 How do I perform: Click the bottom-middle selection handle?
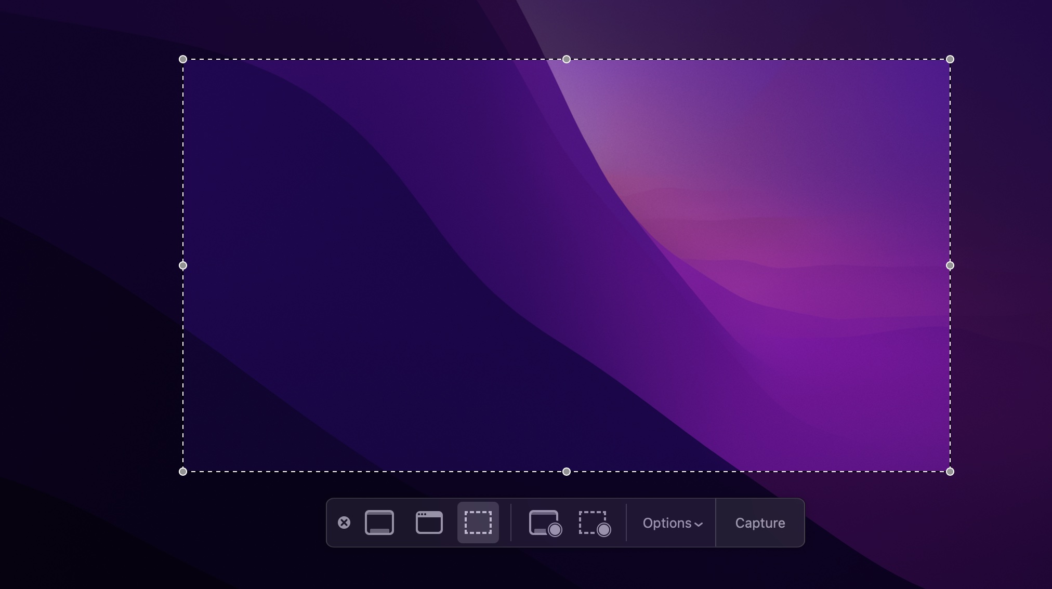click(567, 472)
